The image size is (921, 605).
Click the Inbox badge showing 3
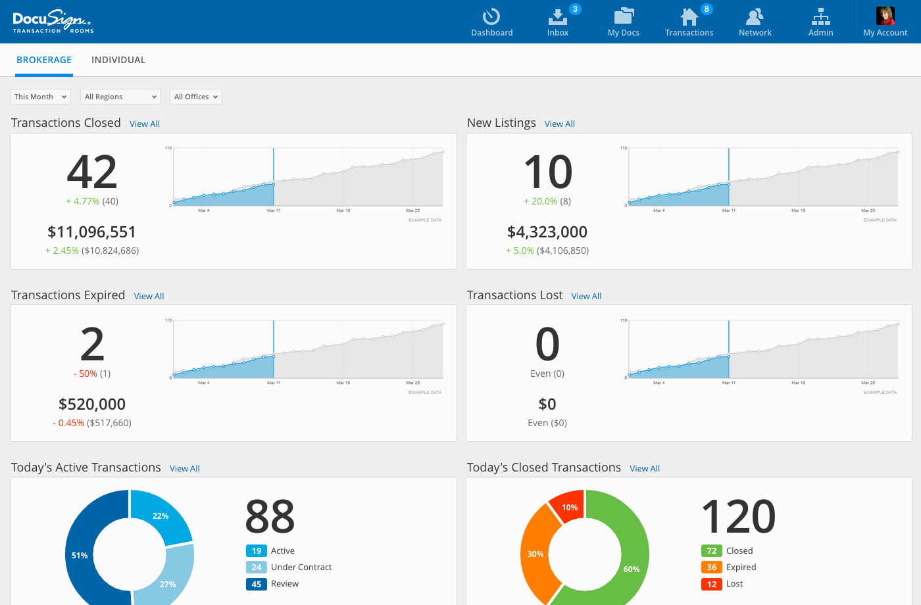click(575, 9)
